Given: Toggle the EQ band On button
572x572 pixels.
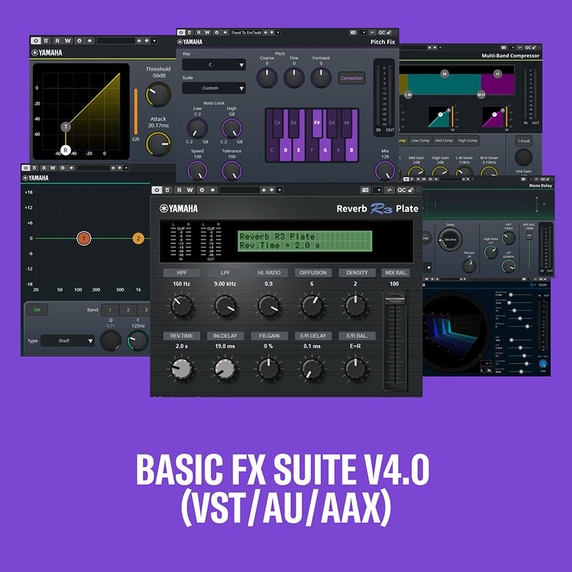Looking at the screenshot, I should tap(37, 310).
